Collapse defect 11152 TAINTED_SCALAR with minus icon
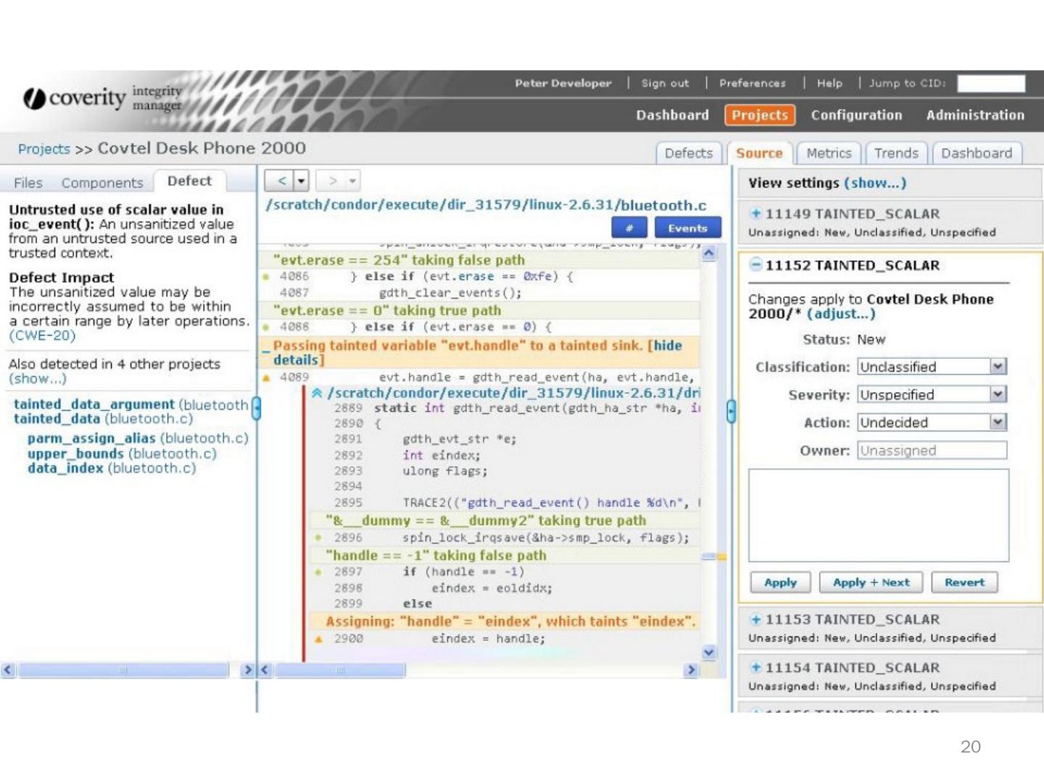The height and width of the screenshot is (783, 1044). tap(755, 265)
